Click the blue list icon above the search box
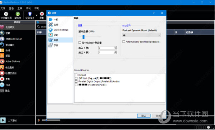Viewport: 215px width, 130px height. [38, 22]
